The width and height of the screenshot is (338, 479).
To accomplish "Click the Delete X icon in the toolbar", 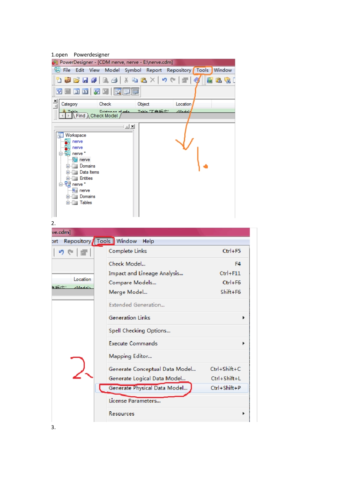I will point(152,80).
